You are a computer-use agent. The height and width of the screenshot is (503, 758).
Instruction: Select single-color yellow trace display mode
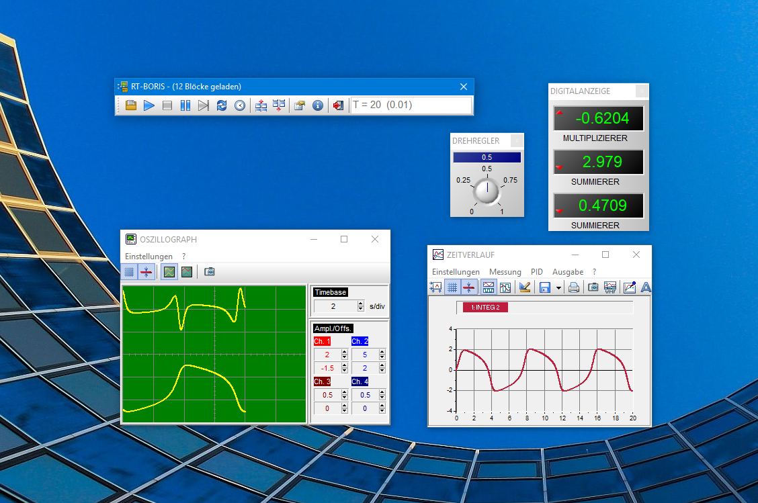click(169, 271)
